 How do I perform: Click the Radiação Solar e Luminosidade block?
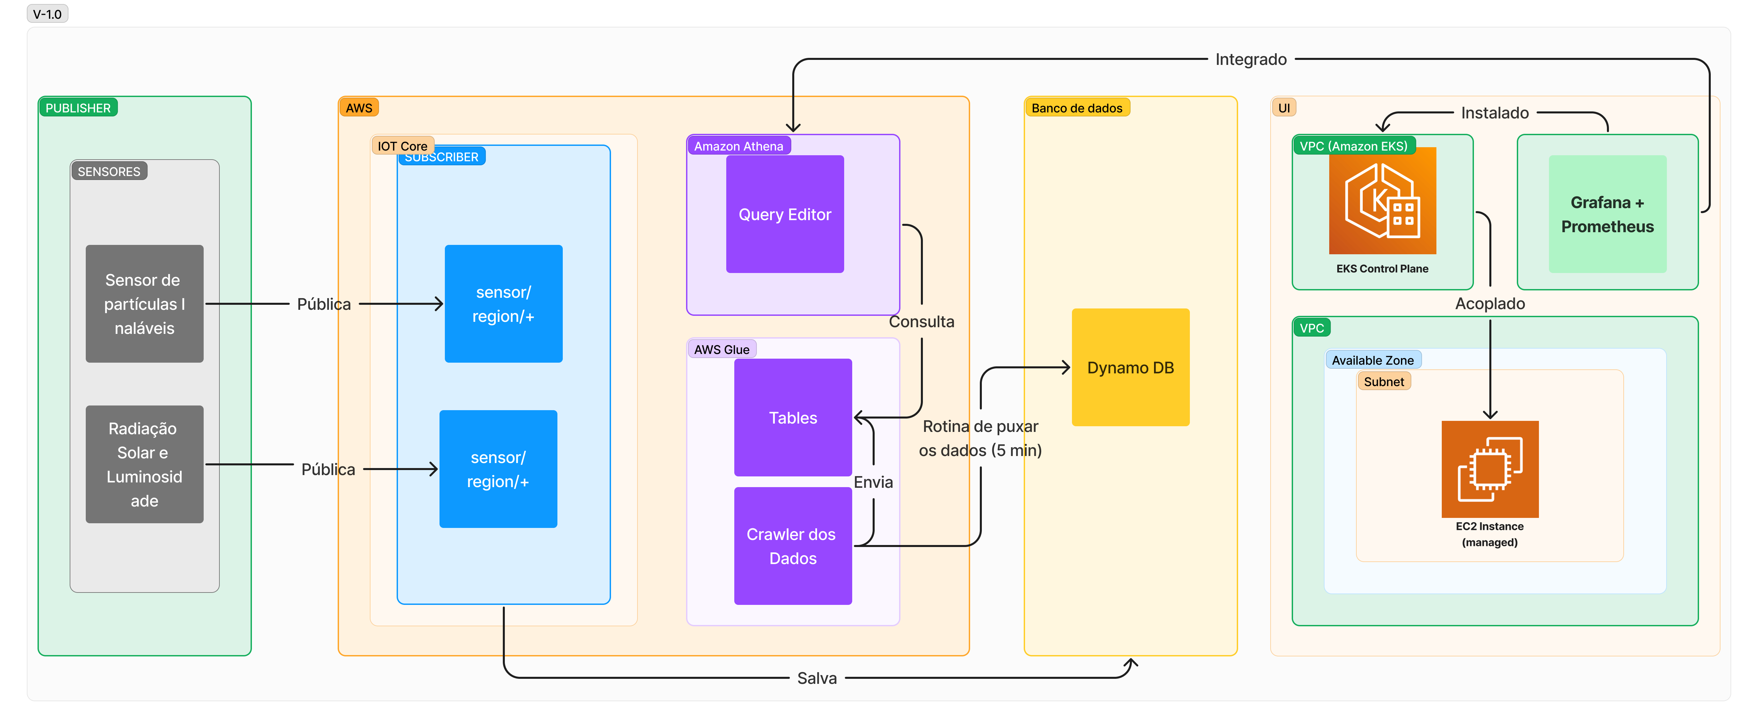[x=145, y=464]
